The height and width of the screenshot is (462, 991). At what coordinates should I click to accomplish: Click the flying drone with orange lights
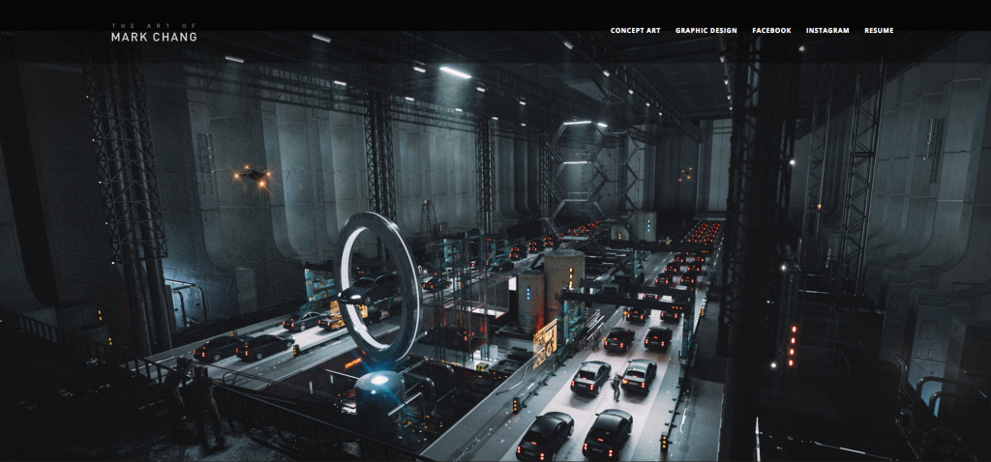[253, 175]
